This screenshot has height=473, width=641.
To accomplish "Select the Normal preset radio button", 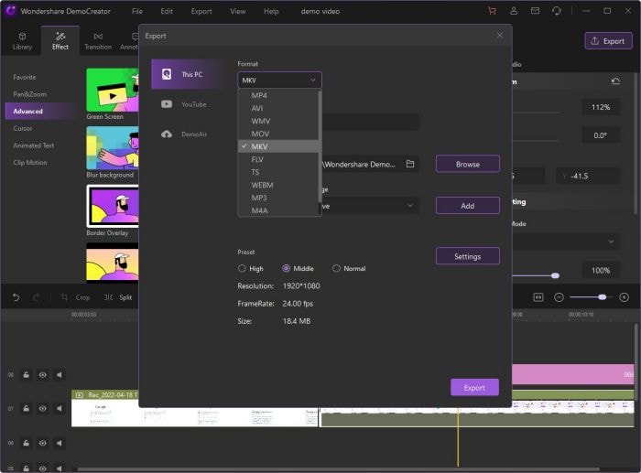I will pos(336,268).
